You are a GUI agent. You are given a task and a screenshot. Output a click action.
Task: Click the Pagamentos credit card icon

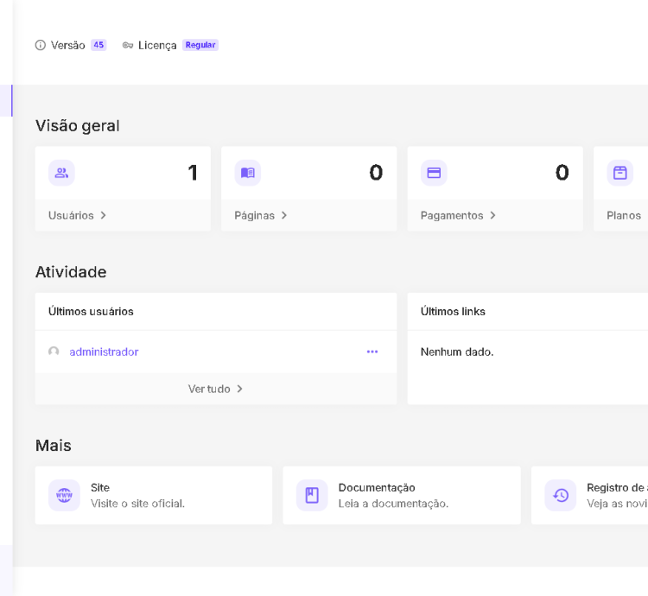tap(434, 173)
